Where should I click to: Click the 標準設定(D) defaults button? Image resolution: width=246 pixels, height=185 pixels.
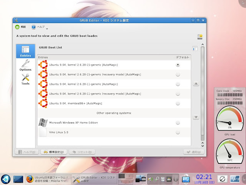[54, 152]
